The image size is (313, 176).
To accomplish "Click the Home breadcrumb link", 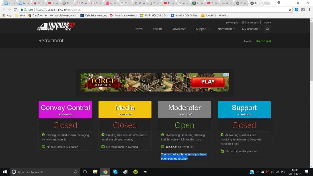I will [248, 41].
